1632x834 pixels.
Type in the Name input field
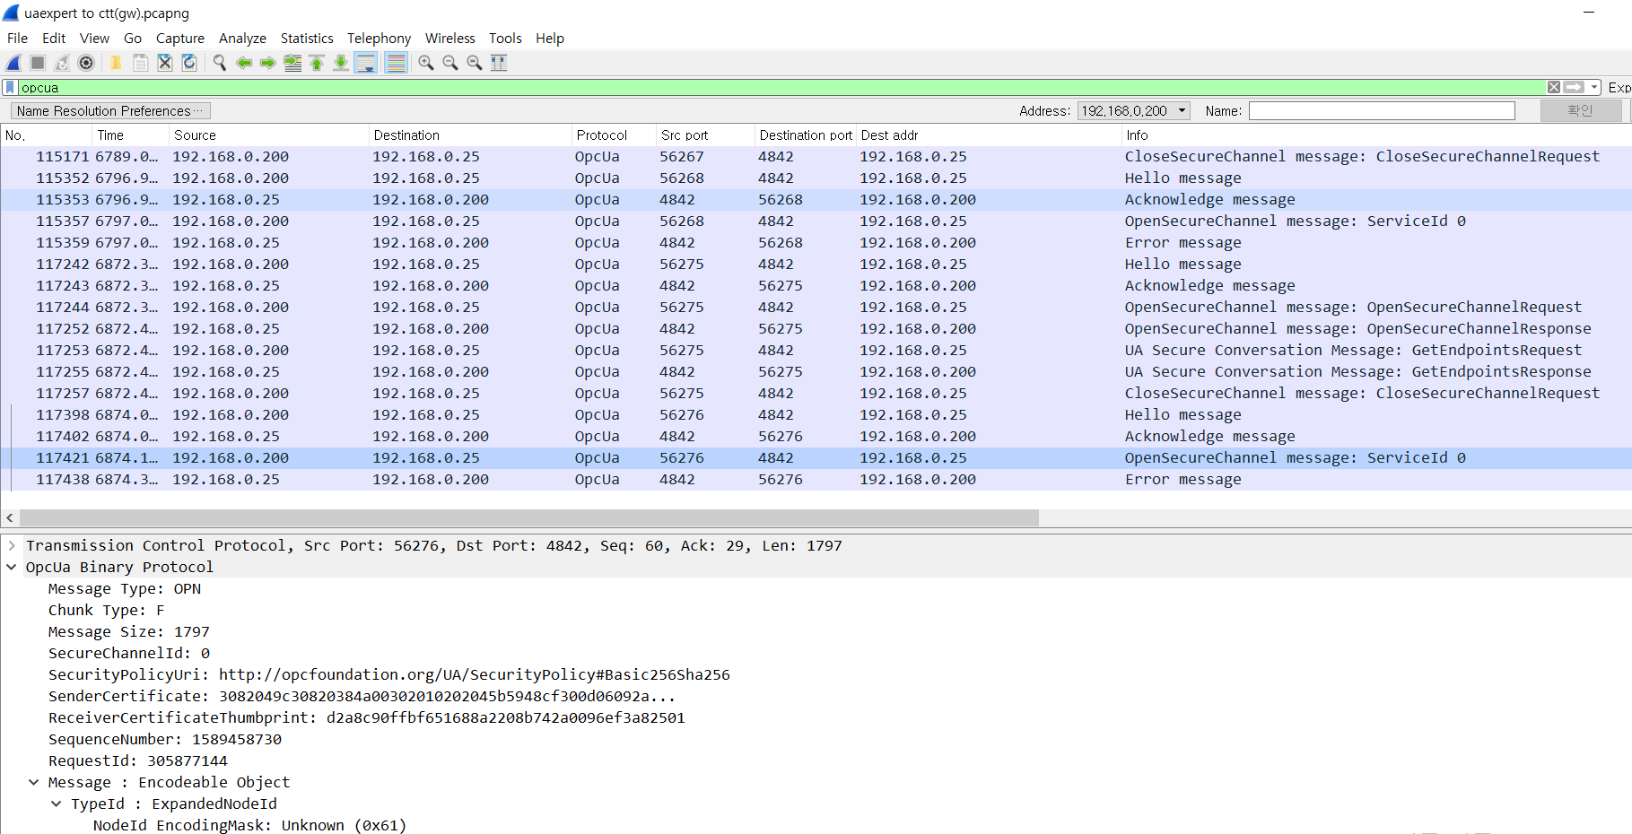pyautogui.click(x=1382, y=110)
